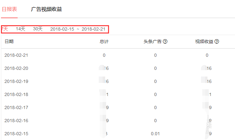Select the 2018-02-21 table row date cell

point(16,55)
